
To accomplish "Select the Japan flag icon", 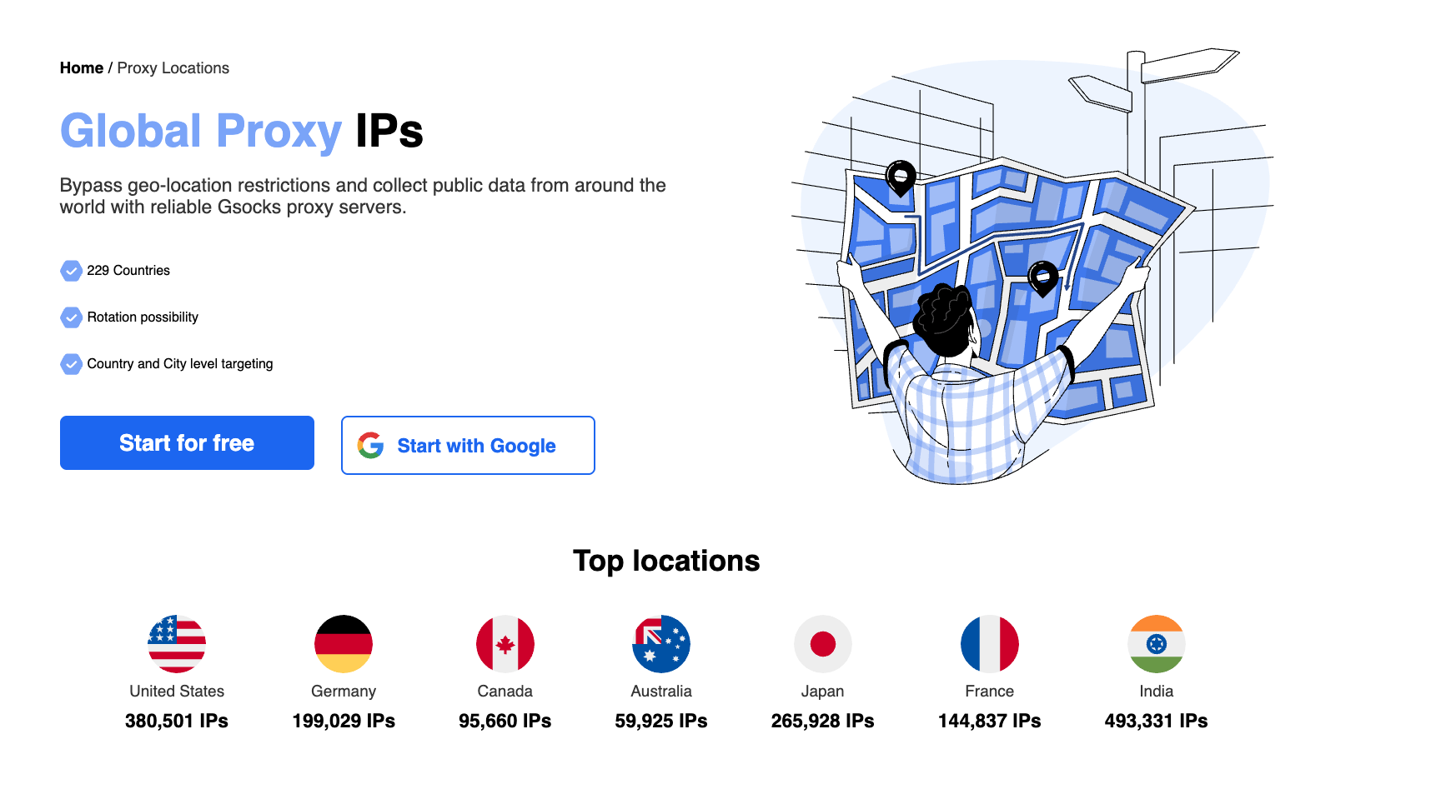I will pos(823,644).
